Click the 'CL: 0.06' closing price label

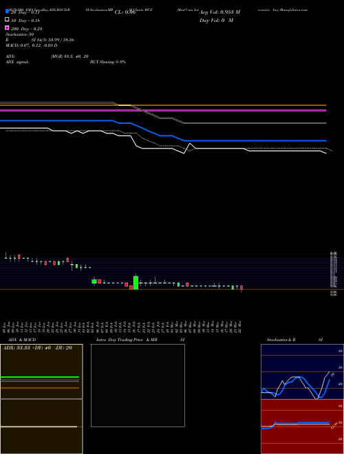125,12
